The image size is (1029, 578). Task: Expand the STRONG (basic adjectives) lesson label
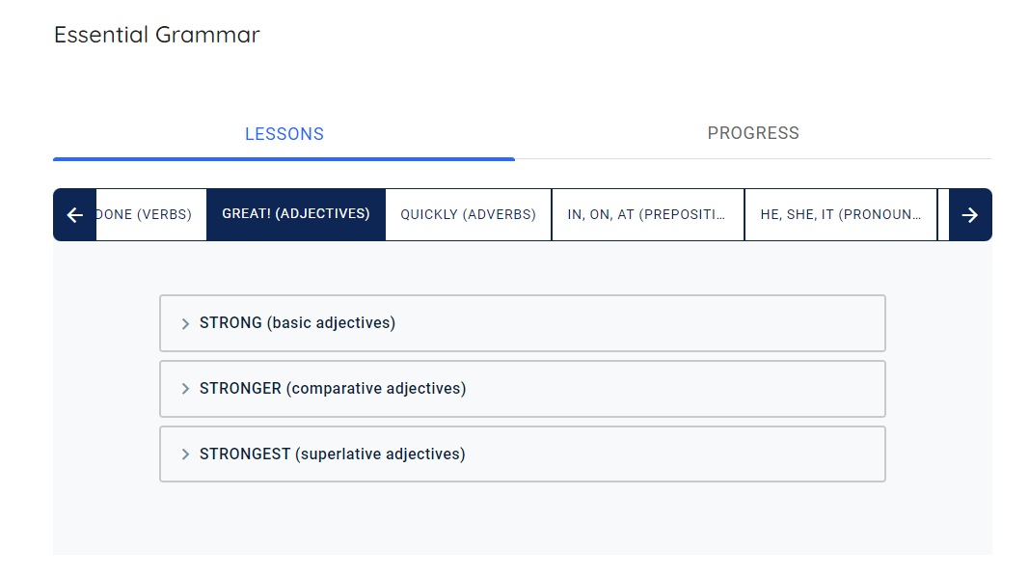(x=297, y=323)
